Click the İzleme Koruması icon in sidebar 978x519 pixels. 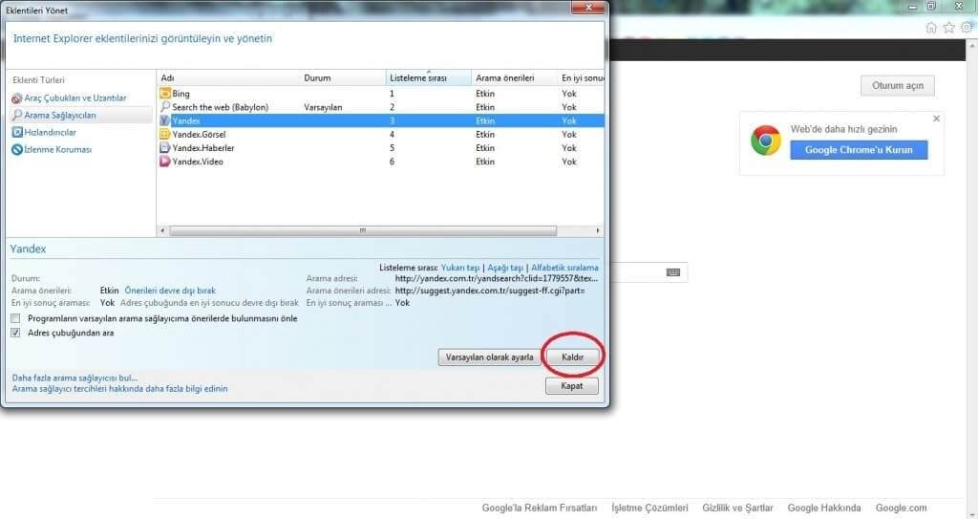pos(17,149)
